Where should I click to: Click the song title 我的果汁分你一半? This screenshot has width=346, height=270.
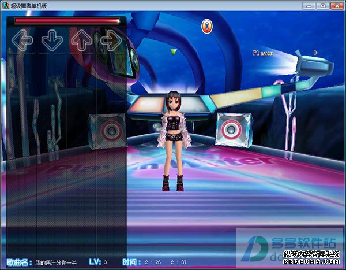pos(56,262)
